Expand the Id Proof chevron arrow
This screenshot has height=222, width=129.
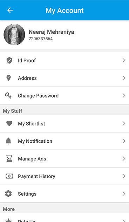124,60
